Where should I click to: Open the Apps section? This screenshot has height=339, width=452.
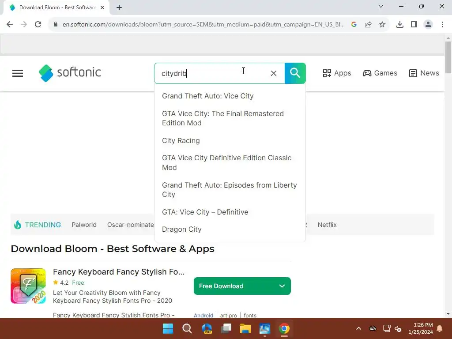337,73
